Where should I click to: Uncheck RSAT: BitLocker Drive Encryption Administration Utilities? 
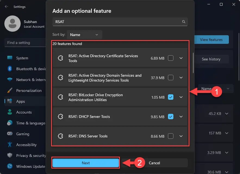point(171,97)
